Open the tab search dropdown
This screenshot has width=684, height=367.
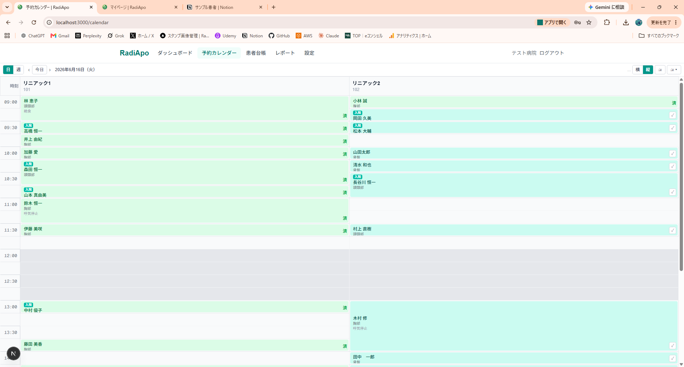[7, 7]
